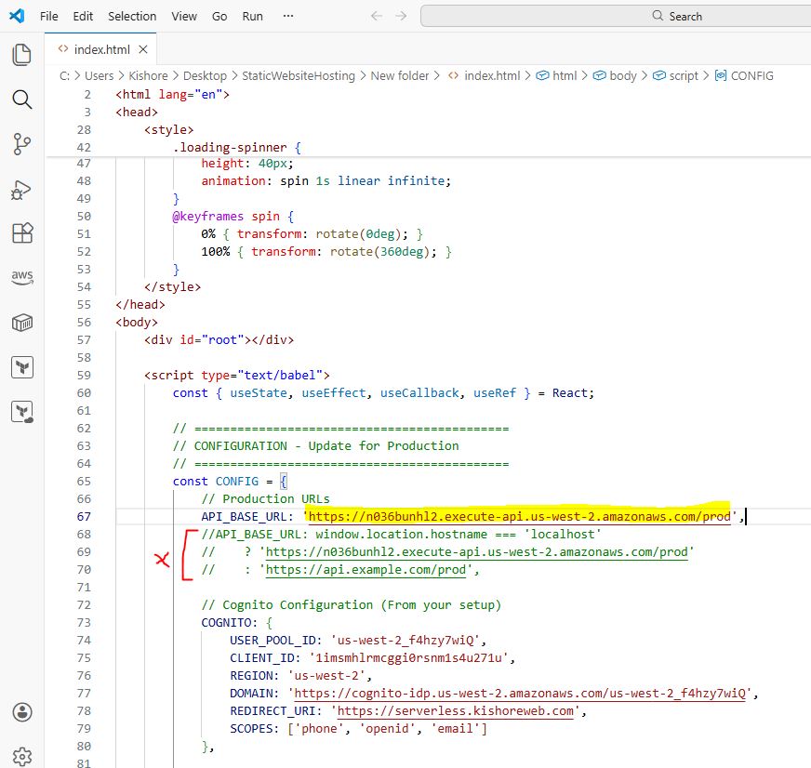Open Run and Debug view icon
811x768 pixels.
[x=22, y=189]
